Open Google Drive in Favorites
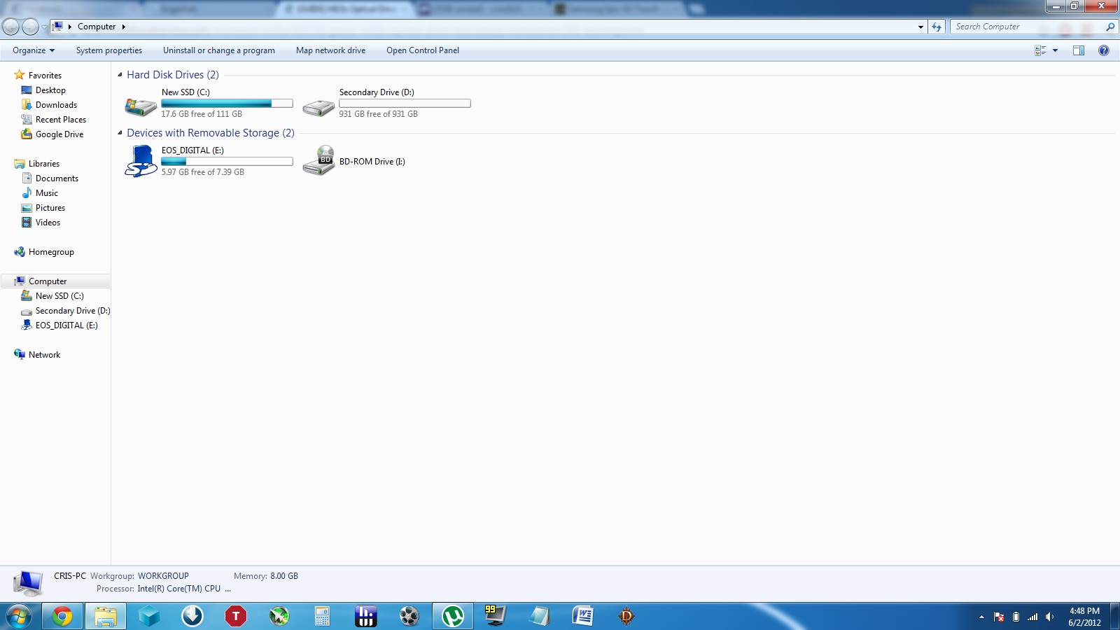Screen dimensions: 1120x630 (x=59, y=134)
